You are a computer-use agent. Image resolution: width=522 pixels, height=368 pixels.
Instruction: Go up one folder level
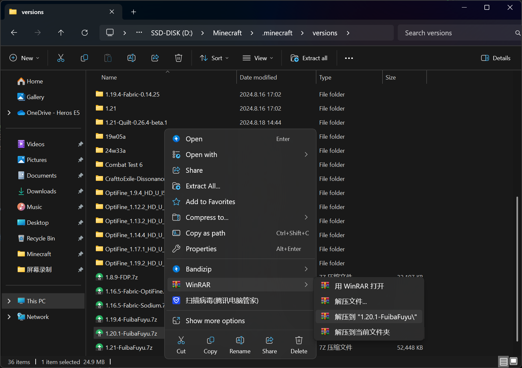61,33
